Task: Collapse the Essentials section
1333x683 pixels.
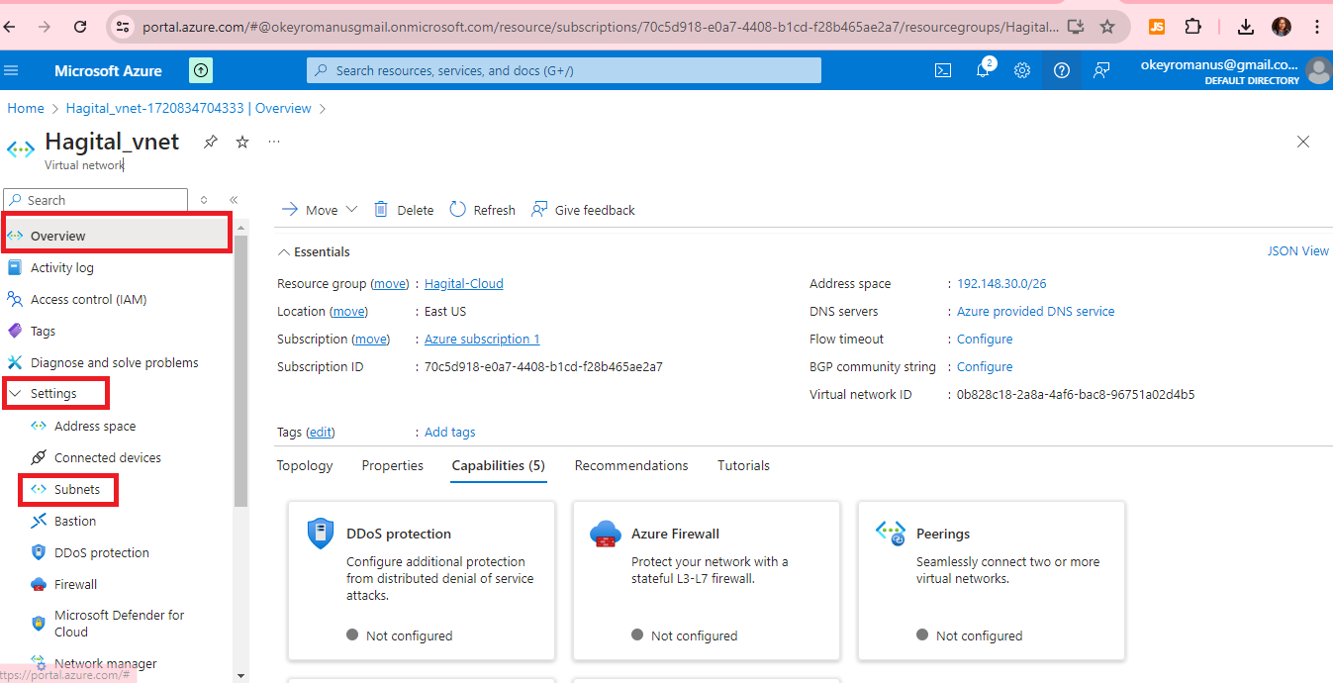Action: click(x=284, y=252)
